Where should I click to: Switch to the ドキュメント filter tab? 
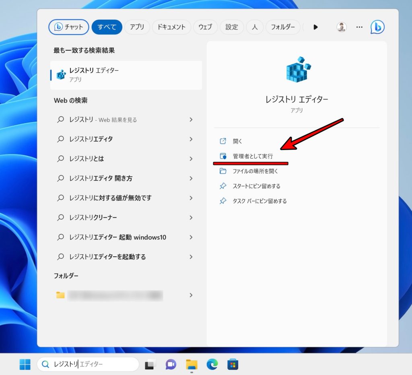coord(171,27)
